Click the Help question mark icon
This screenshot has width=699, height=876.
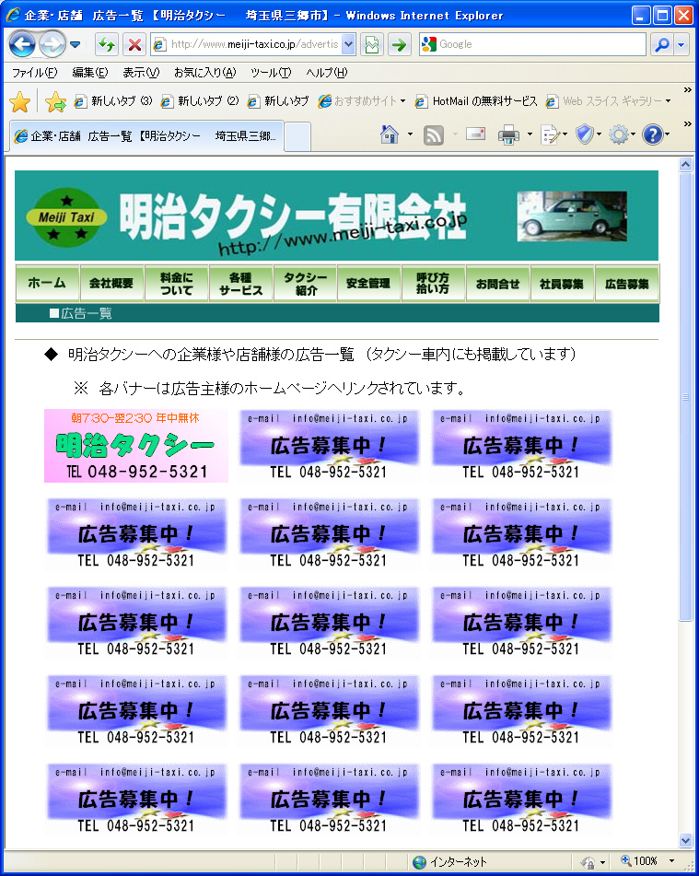tap(655, 134)
